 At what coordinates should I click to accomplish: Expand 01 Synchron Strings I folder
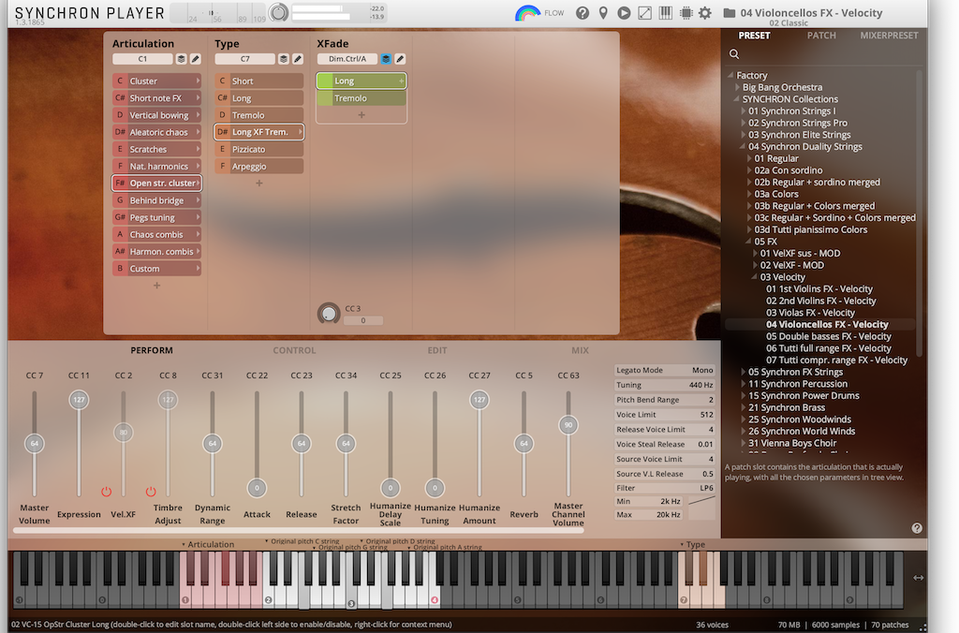pyautogui.click(x=743, y=111)
